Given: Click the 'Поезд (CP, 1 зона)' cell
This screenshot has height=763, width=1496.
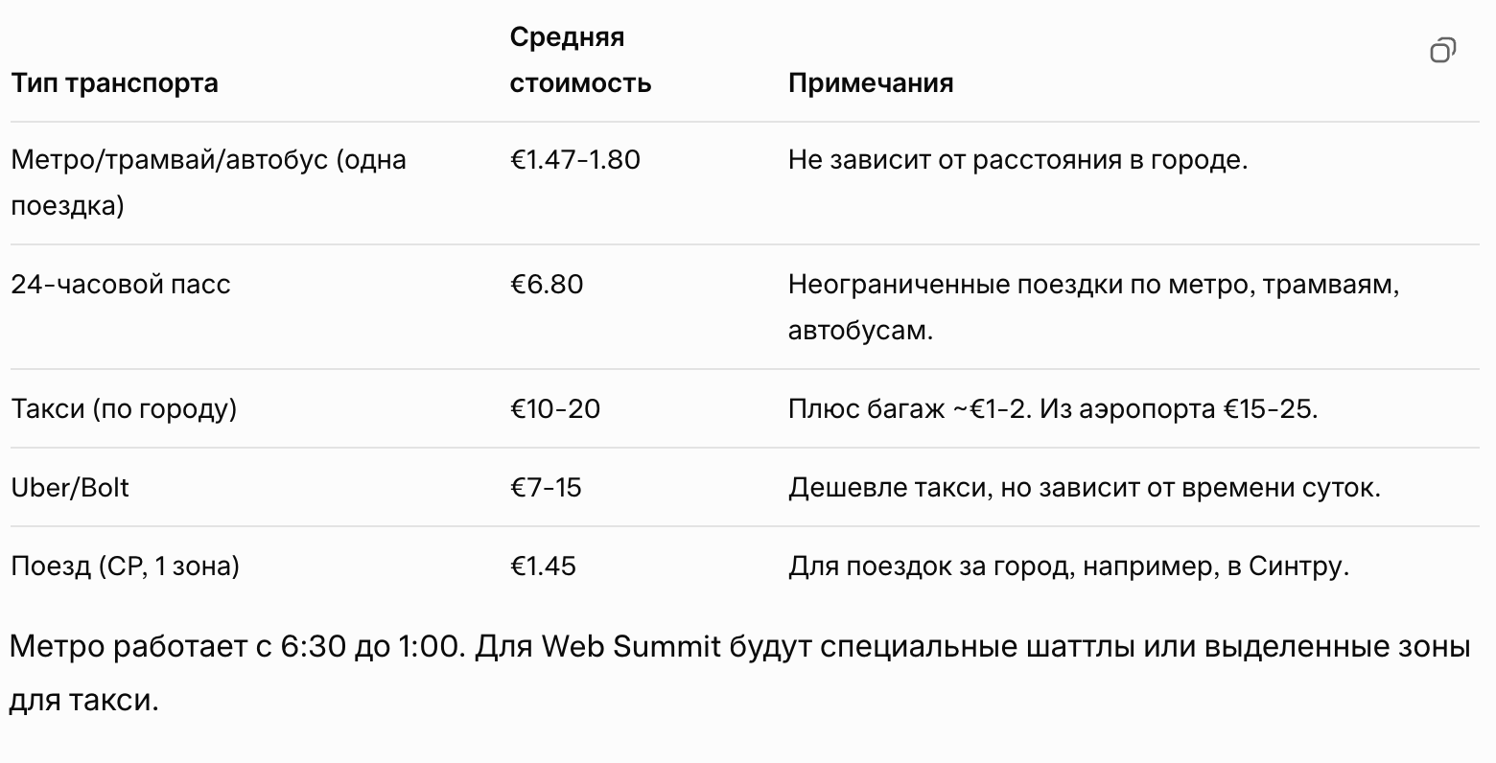Looking at the screenshot, I should pos(126,566).
